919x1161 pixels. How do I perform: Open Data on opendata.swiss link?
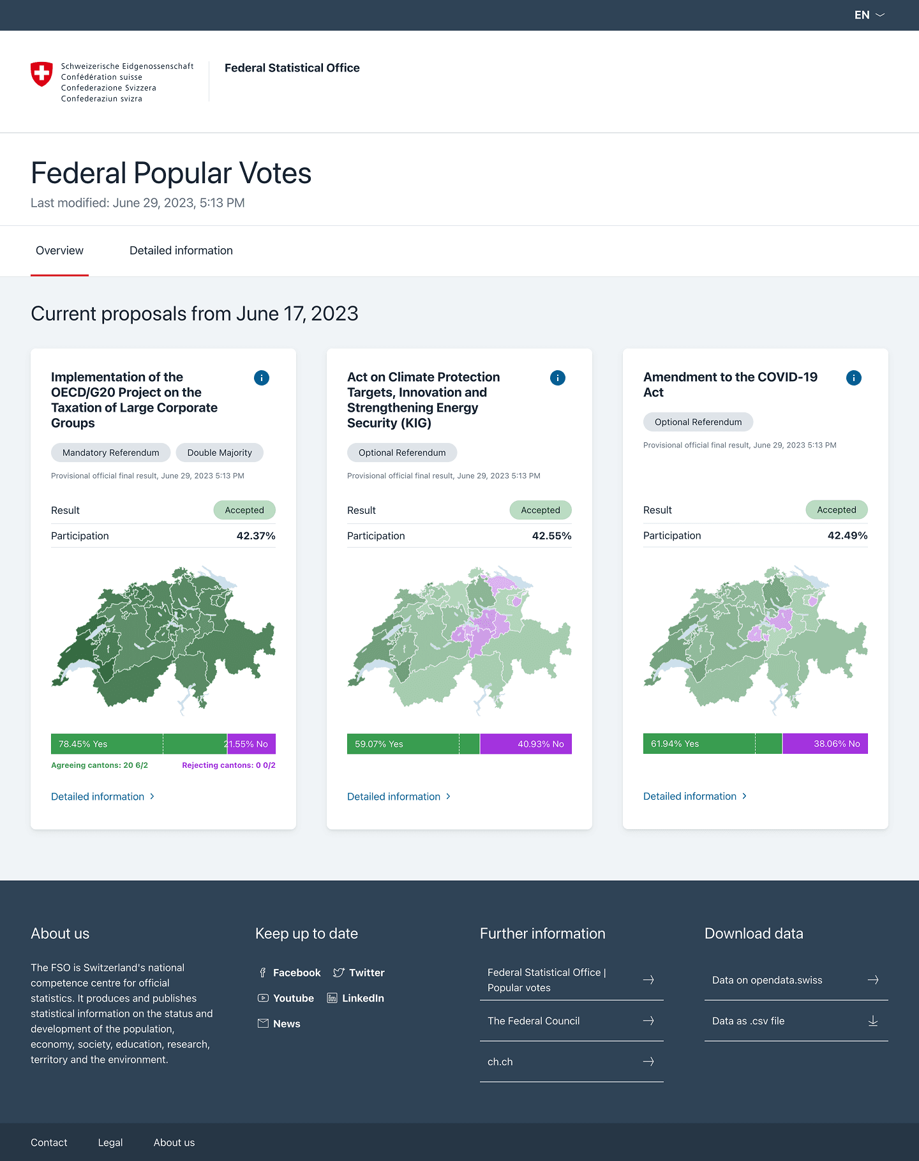pyautogui.click(x=796, y=980)
